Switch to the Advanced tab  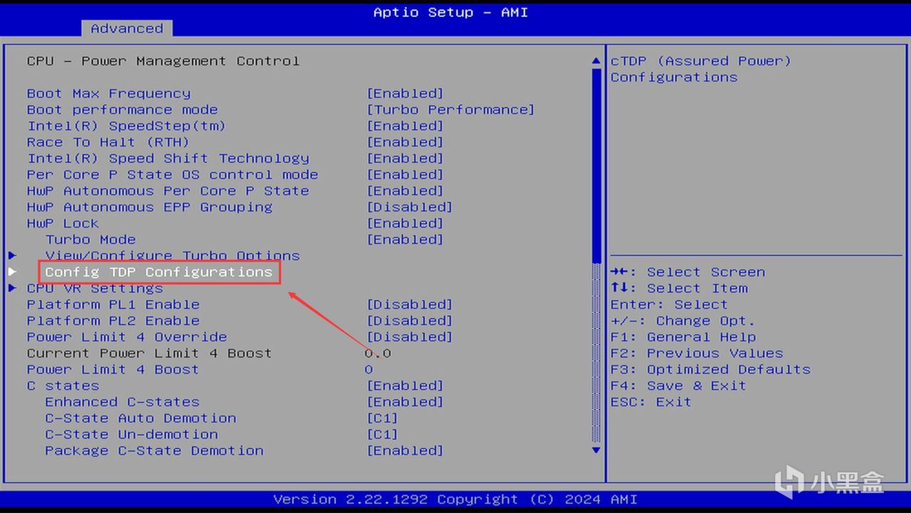point(127,28)
